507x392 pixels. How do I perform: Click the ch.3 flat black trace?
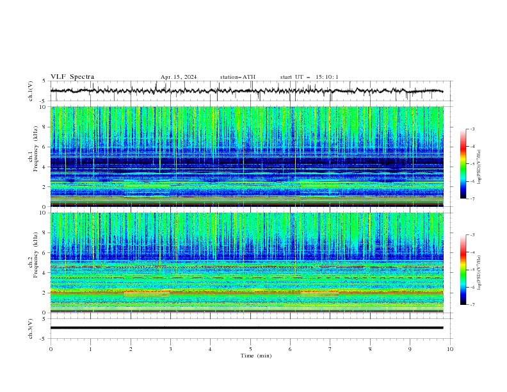click(247, 328)
